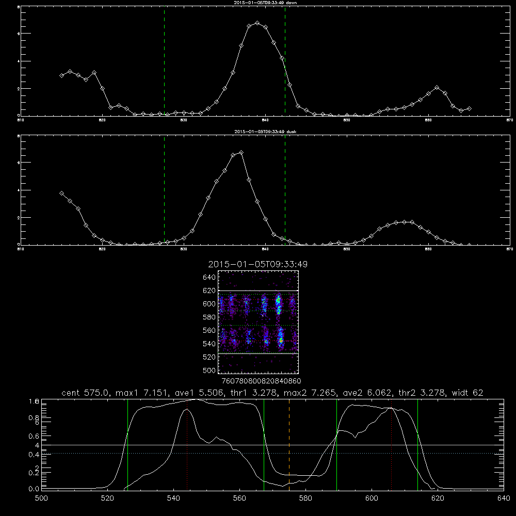The height and width of the screenshot is (516, 516).
Task: Click the left green dashed line in dusk plot
Action: pyautogui.click(x=164, y=190)
